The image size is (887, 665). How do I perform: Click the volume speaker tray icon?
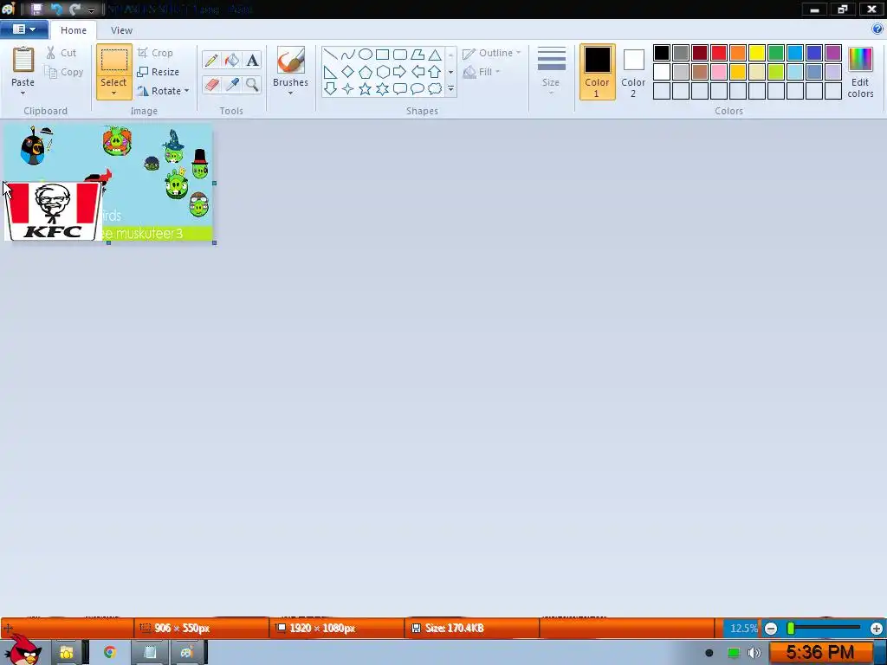tap(754, 653)
